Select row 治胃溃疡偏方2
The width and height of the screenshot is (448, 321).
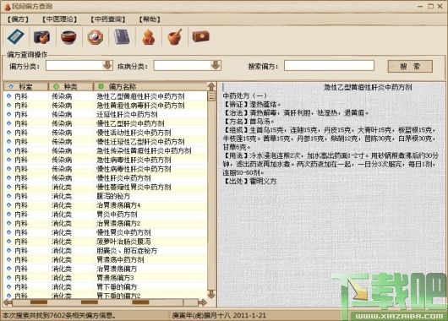pyautogui.click(x=105, y=224)
